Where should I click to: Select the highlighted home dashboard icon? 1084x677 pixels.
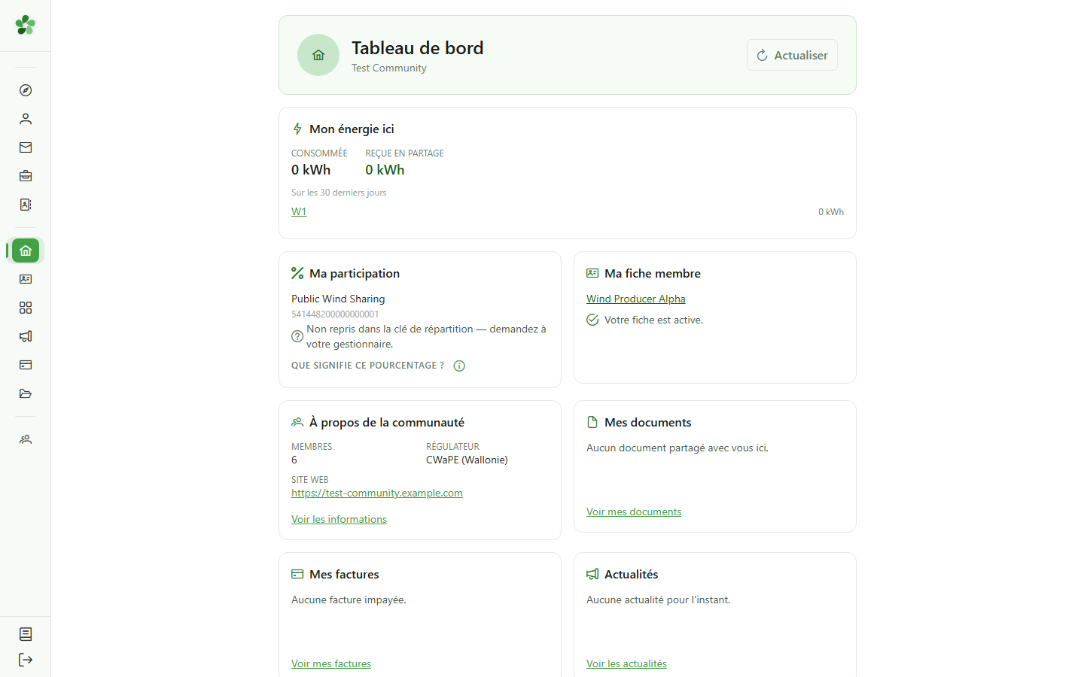(x=26, y=250)
